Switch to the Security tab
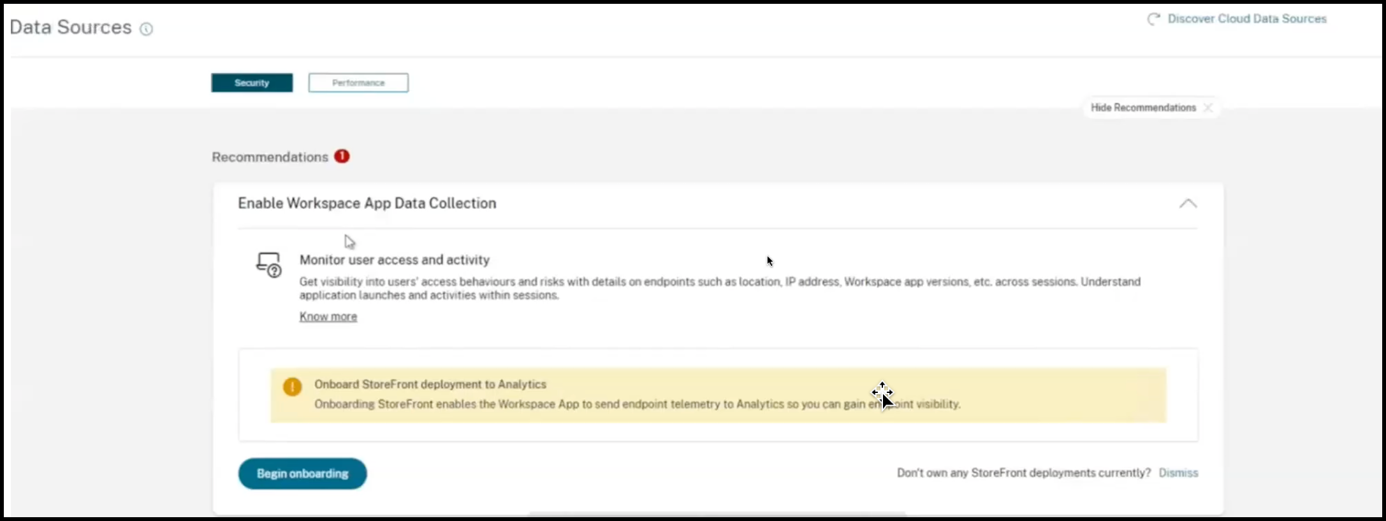Image resolution: width=1386 pixels, height=521 pixels. click(252, 83)
